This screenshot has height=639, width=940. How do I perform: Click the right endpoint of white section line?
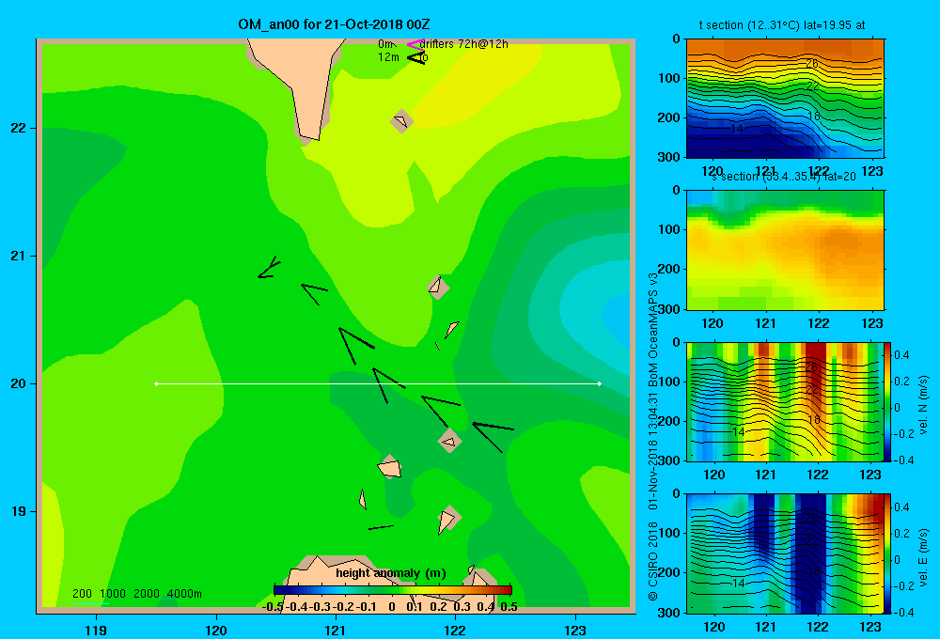coord(600,383)
